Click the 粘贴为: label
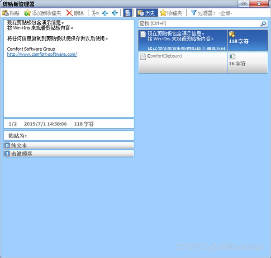271x258 pixels. pos(18,136)
